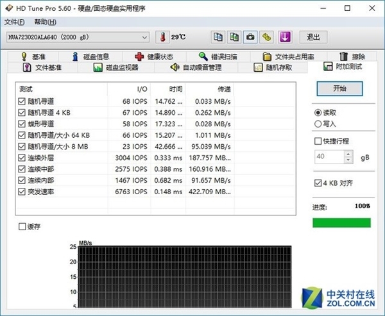Uncheck the 随机寻道 4 KB checkbox
Image resolution: width=385 pixels, height=316 pixels.
pos(22,113)
